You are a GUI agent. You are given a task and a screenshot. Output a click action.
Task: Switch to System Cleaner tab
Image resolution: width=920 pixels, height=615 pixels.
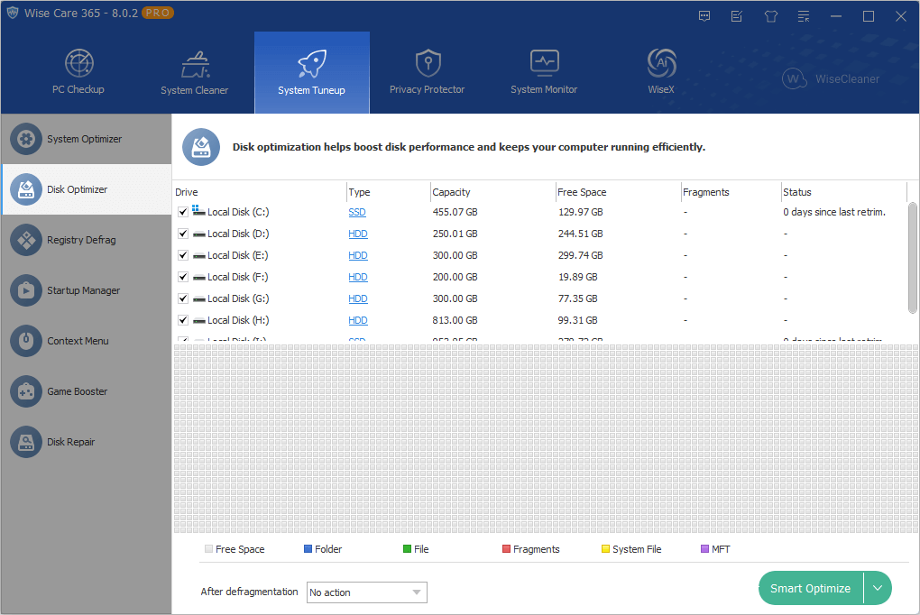(195, 72)
